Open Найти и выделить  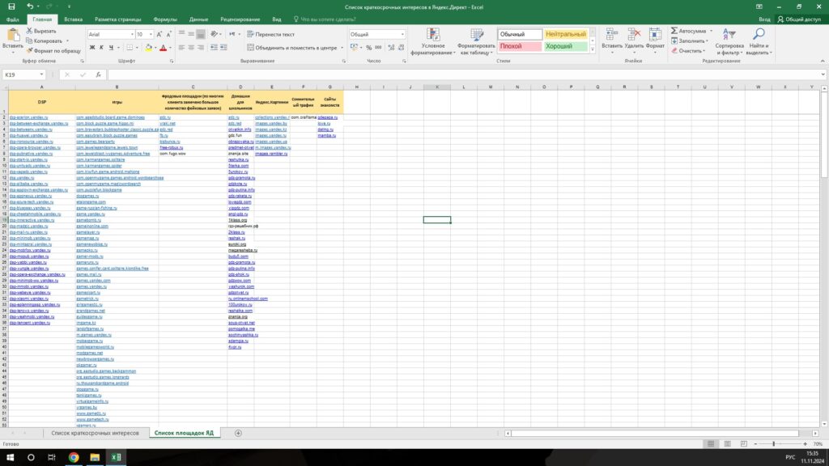coord(759,41)
